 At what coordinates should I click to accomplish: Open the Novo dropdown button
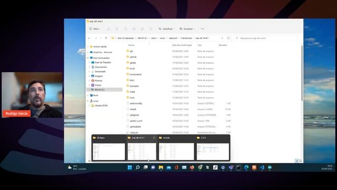click(x=95, y=28)
